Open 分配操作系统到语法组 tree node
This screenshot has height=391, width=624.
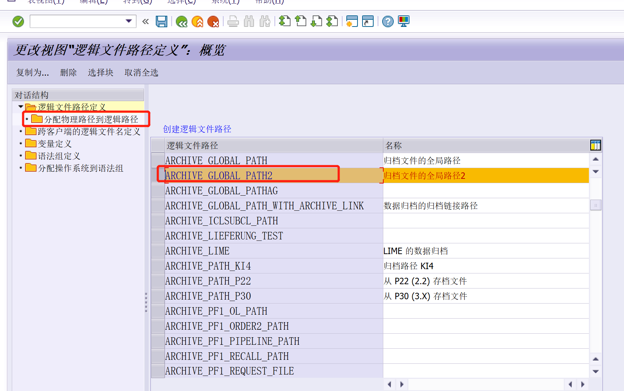pos(81,168)
